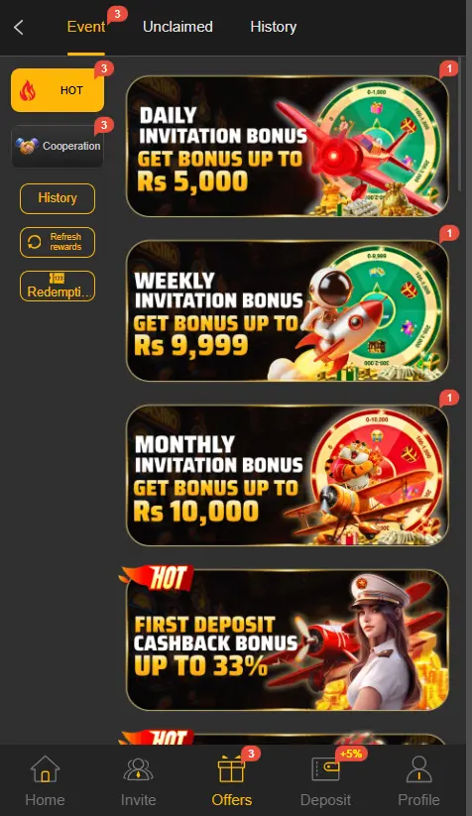The image size is (472, 816).
Task: Open the Profile person icon
Action: [x=418, y=769]
